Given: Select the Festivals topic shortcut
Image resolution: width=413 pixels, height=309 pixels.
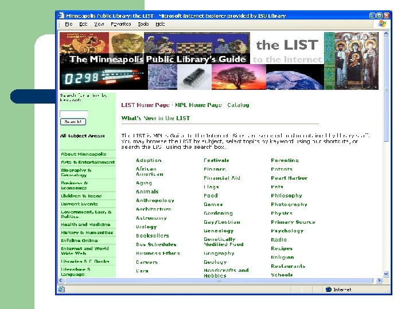Looking at the screenshot, I should coord(216,160).
